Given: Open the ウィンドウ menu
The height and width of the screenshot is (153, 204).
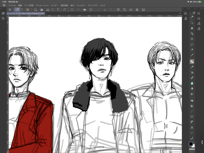Looking at the screenshot, I should (x=93, y=5).
